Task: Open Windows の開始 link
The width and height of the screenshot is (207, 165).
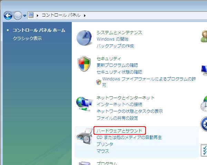Action: click(x=112, y=39)
